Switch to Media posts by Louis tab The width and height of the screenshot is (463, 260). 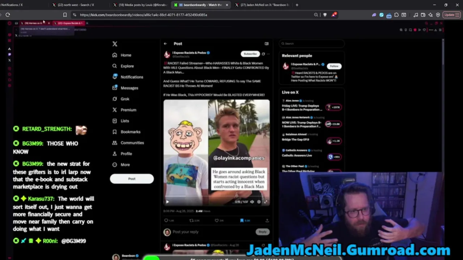141,5
